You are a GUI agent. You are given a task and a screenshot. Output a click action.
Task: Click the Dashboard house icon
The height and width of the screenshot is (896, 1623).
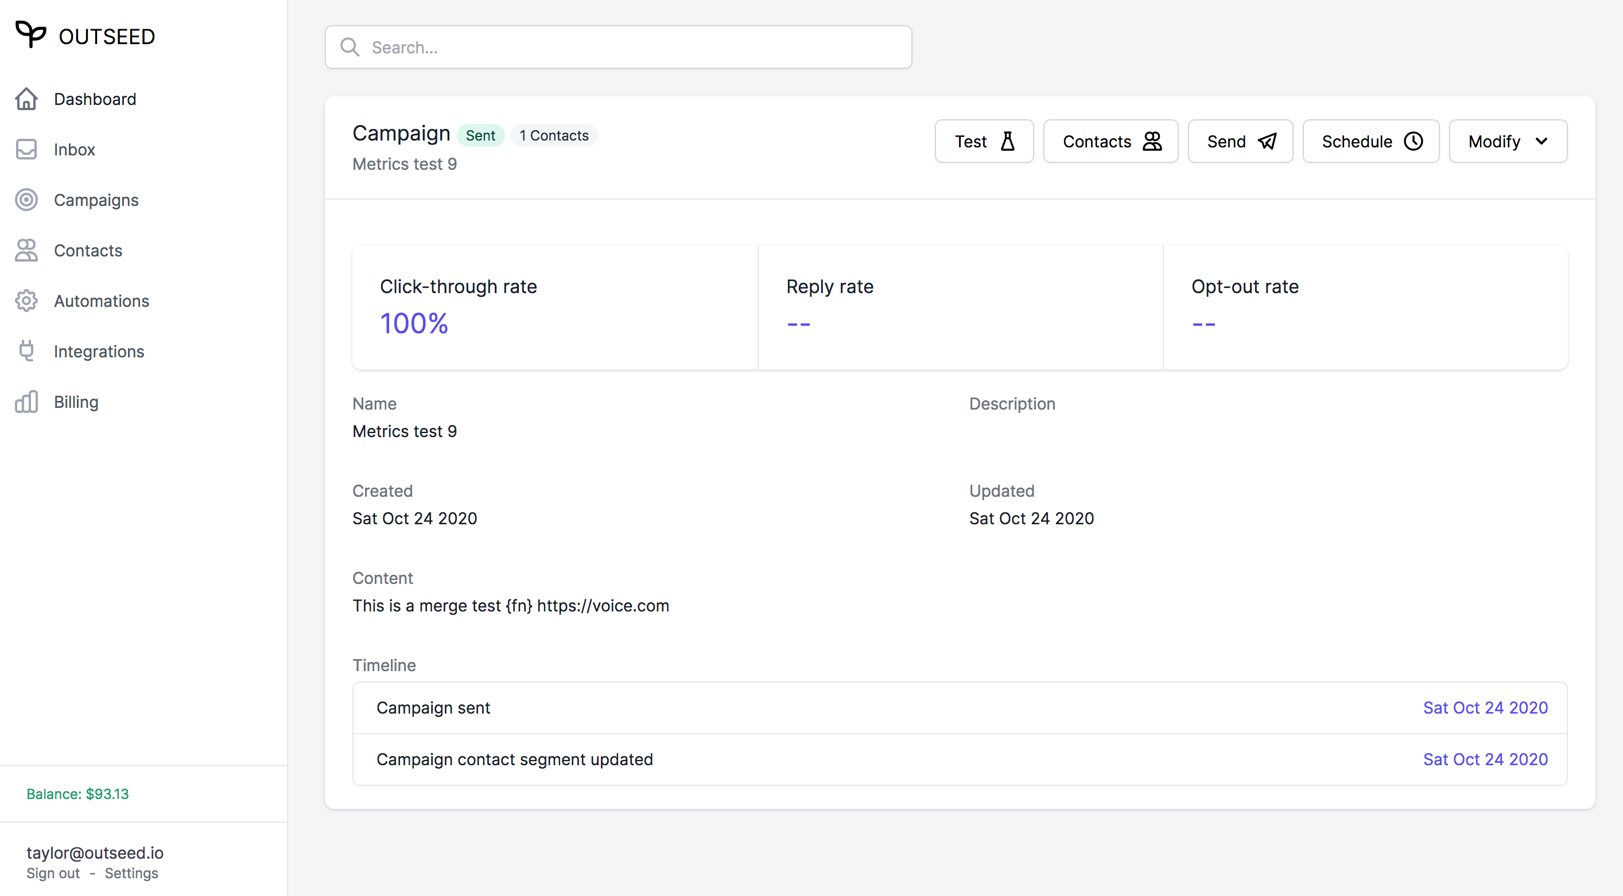pyautogui.click(x=26, y=99)
